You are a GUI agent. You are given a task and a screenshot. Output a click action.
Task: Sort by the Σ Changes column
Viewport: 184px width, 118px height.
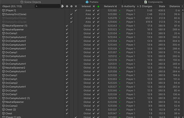coord(145,6)
